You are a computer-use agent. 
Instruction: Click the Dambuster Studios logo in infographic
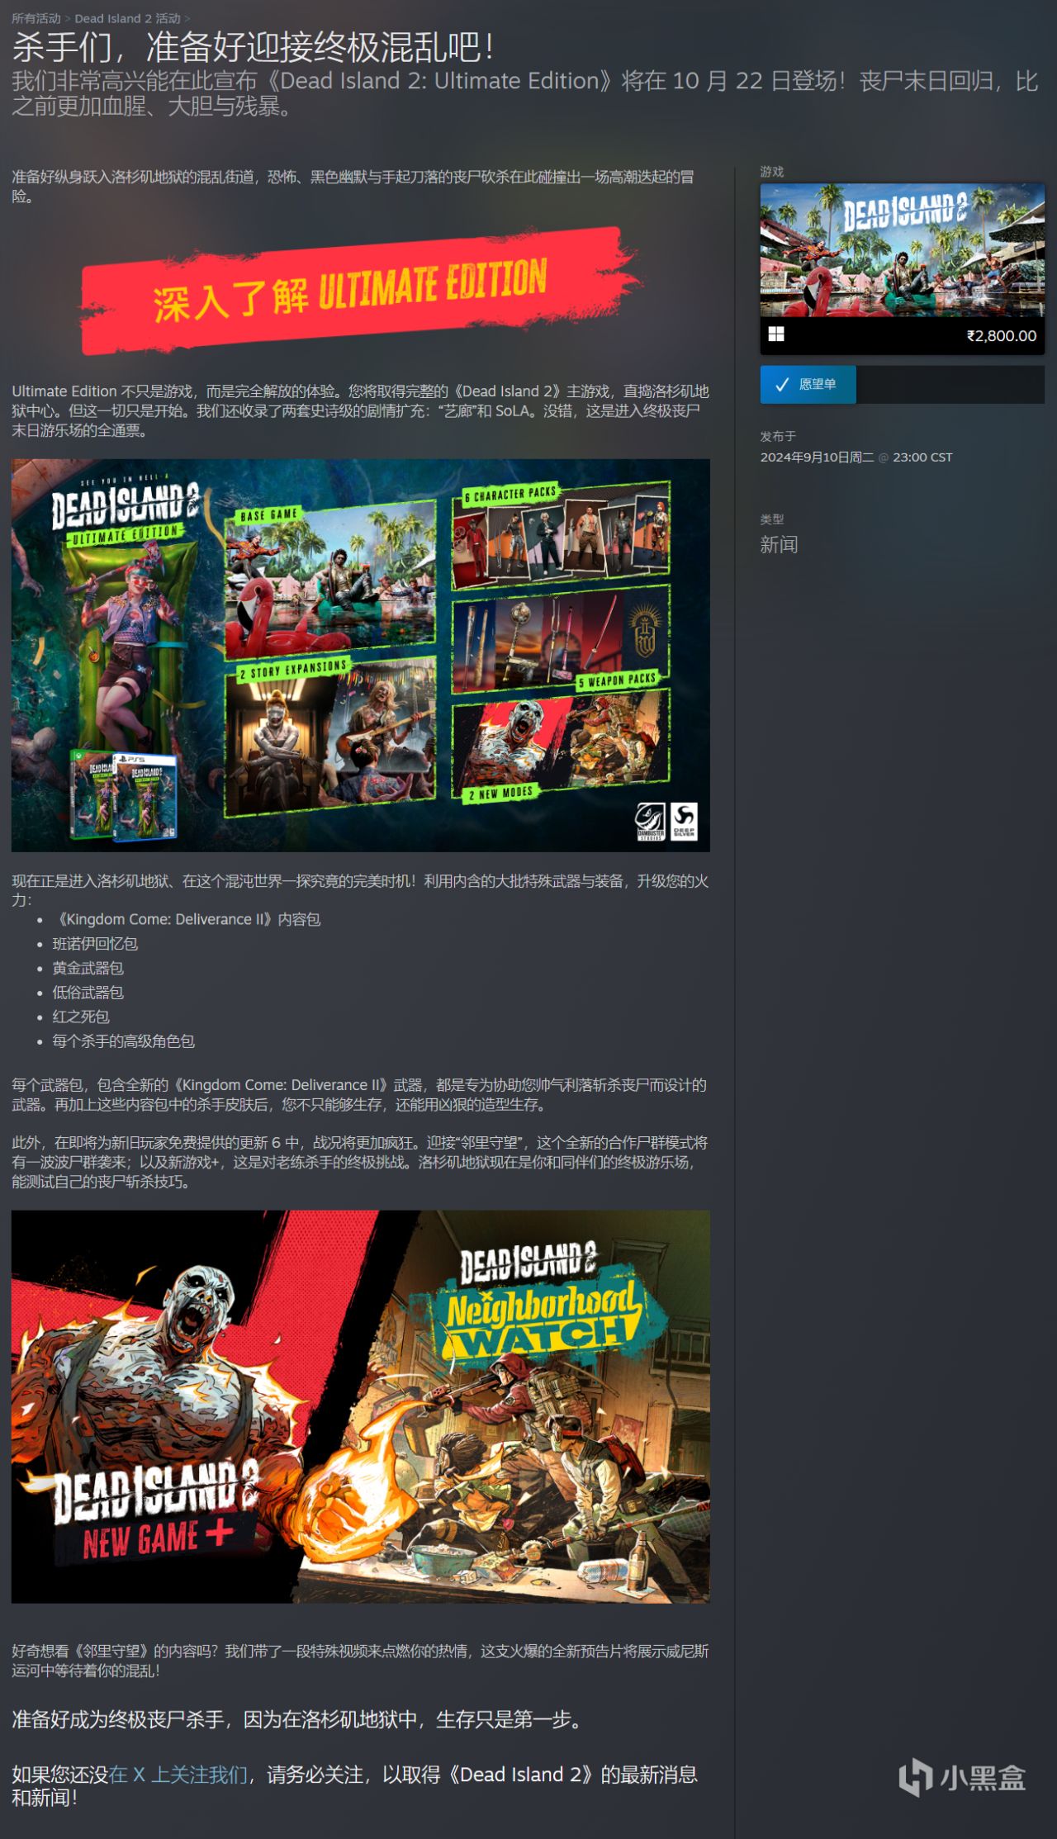coord(651,822)
